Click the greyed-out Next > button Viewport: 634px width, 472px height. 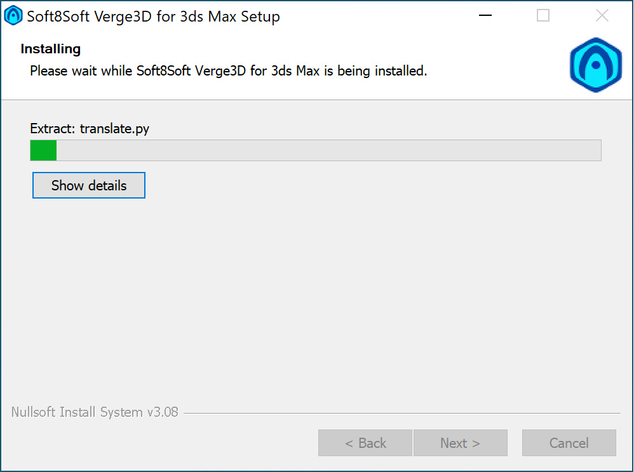[460, 443]
